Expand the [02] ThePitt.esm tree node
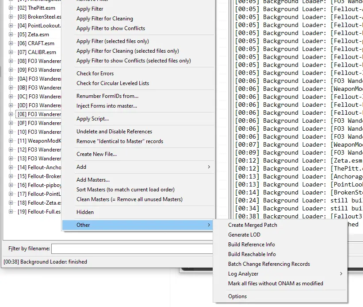The image size is (363, 307). pyautogui.click(x=11, y=8)
